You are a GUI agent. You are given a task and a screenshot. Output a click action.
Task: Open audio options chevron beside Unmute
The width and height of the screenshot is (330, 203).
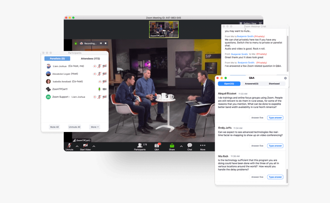[77, 147]
